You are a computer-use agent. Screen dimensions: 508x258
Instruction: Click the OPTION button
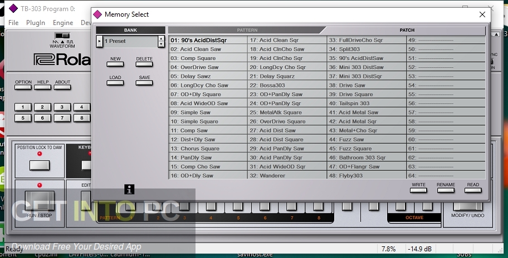point(23,87)
